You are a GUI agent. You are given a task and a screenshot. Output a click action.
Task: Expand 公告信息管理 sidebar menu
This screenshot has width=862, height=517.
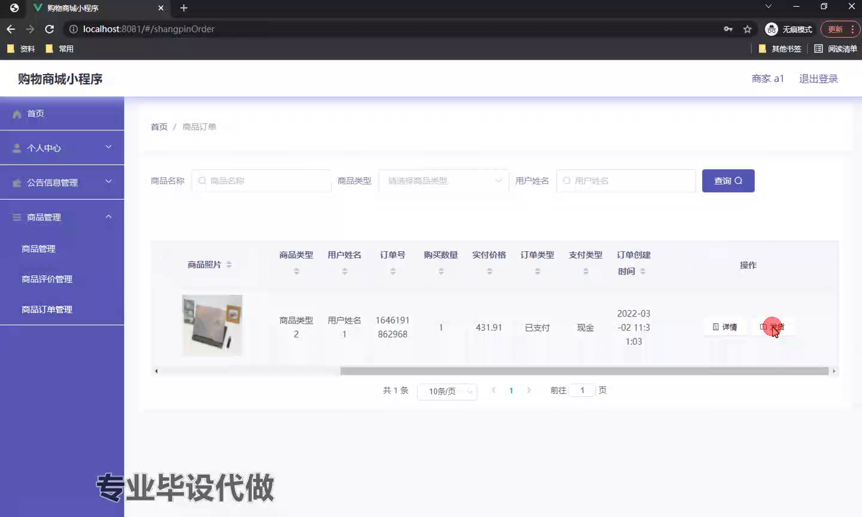[x=62, y=183]
